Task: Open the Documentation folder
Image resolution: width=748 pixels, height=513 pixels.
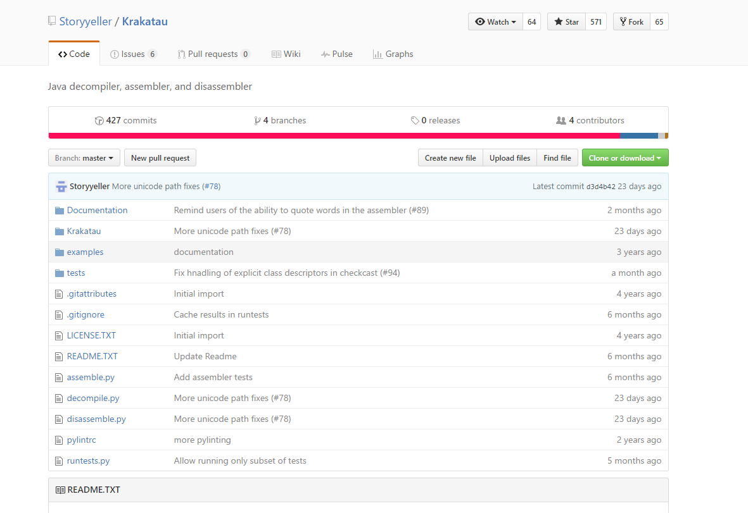Action: (x=97, y=210)
